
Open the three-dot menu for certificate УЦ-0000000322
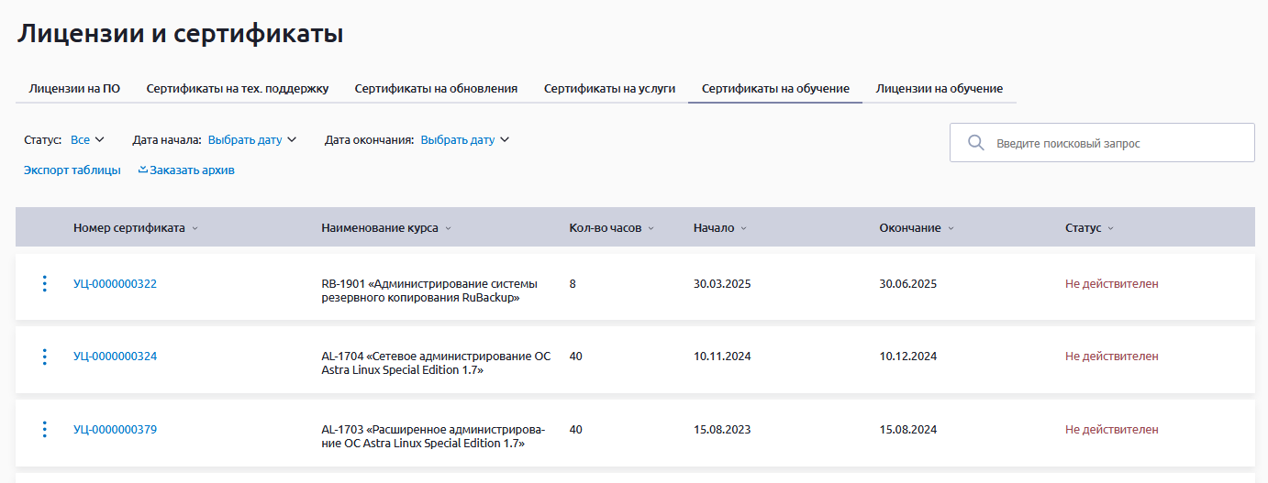(x=44, y=284)
